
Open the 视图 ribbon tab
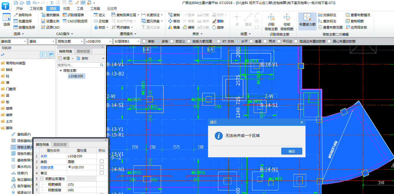click(x=67, y=8)
